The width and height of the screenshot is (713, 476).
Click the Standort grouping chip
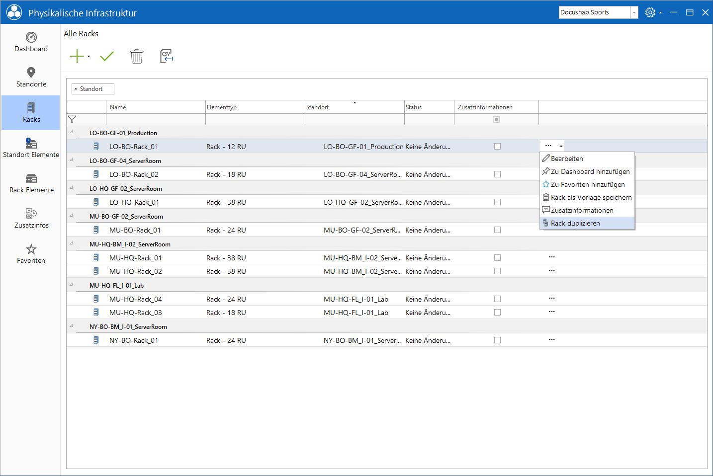[93, 89]
